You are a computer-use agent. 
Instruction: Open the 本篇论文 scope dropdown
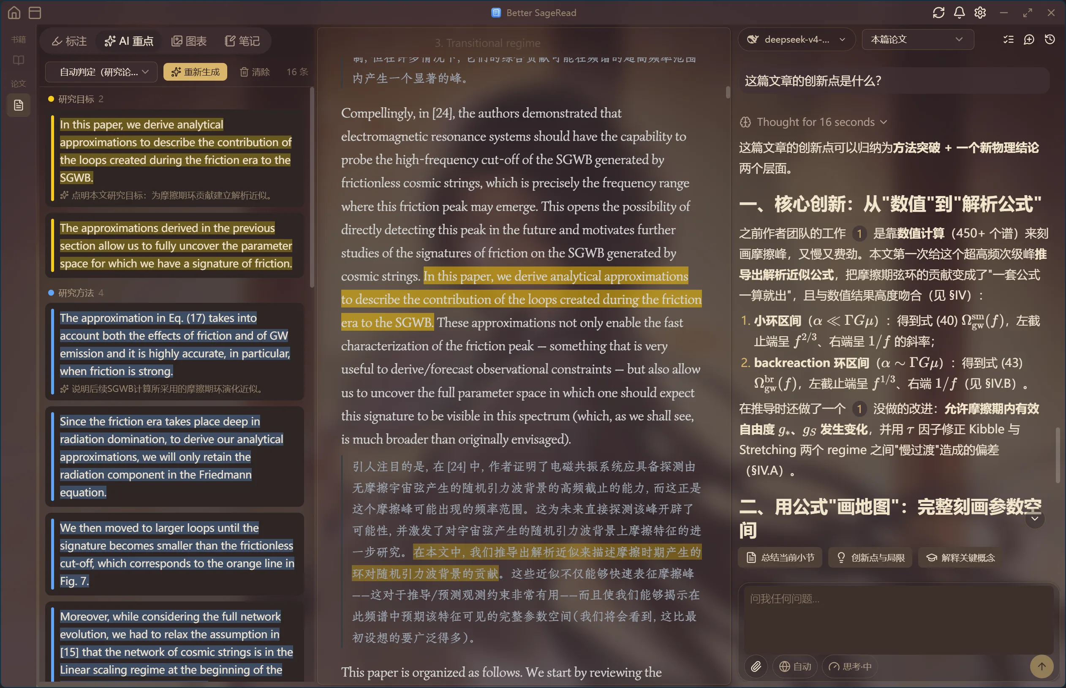click(918, 40)
